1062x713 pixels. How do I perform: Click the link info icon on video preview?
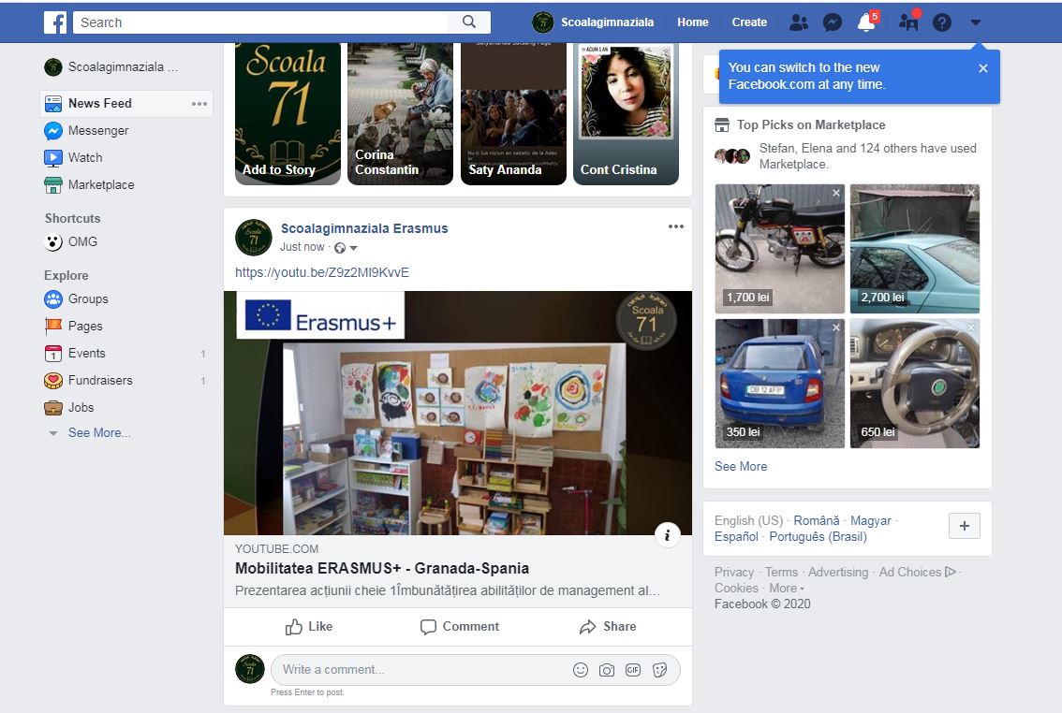667,535
